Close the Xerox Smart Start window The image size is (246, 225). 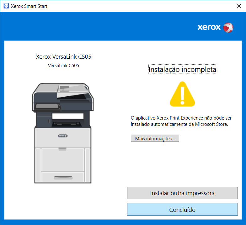pos(239,6)
